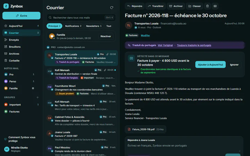This screenshot has height=156, width=250.
Task: Archive the message with Archiver button
Action: pyautogui.click(x=176, y=6)
